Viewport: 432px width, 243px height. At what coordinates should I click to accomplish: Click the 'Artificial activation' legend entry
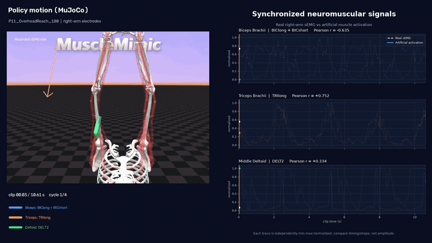405,43
